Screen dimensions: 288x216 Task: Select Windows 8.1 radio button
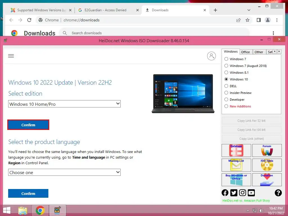click(x=226, y=73)
